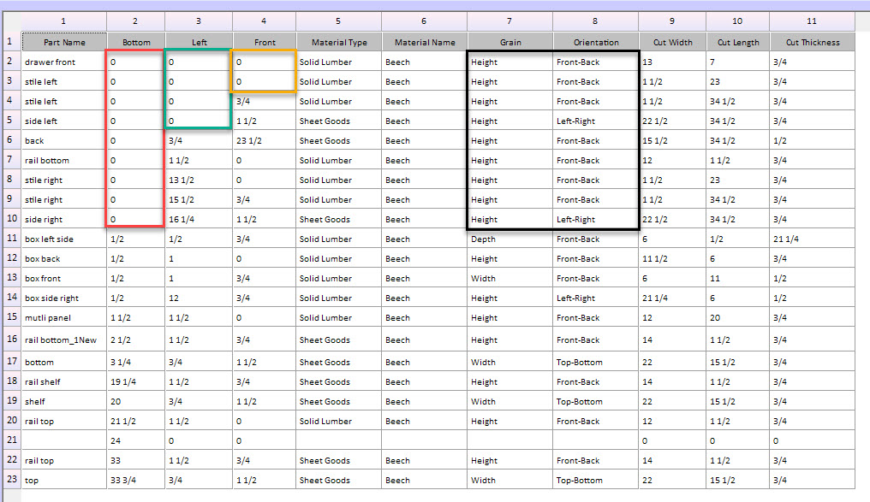Click the Material Name column header
Image resolution: width=870 pixels, height=502 pixels.
tap(425, 42)
